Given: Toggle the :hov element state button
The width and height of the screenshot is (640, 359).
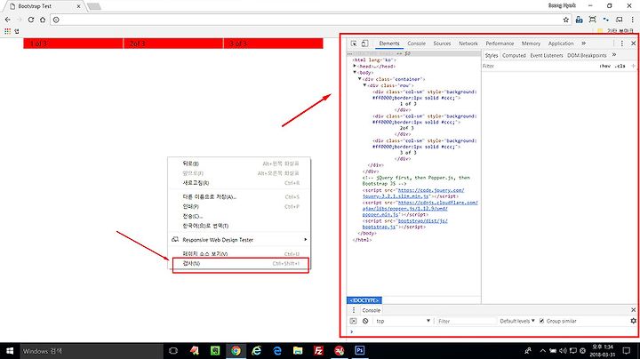Looking at the screenshot, I should click(605, 66).
